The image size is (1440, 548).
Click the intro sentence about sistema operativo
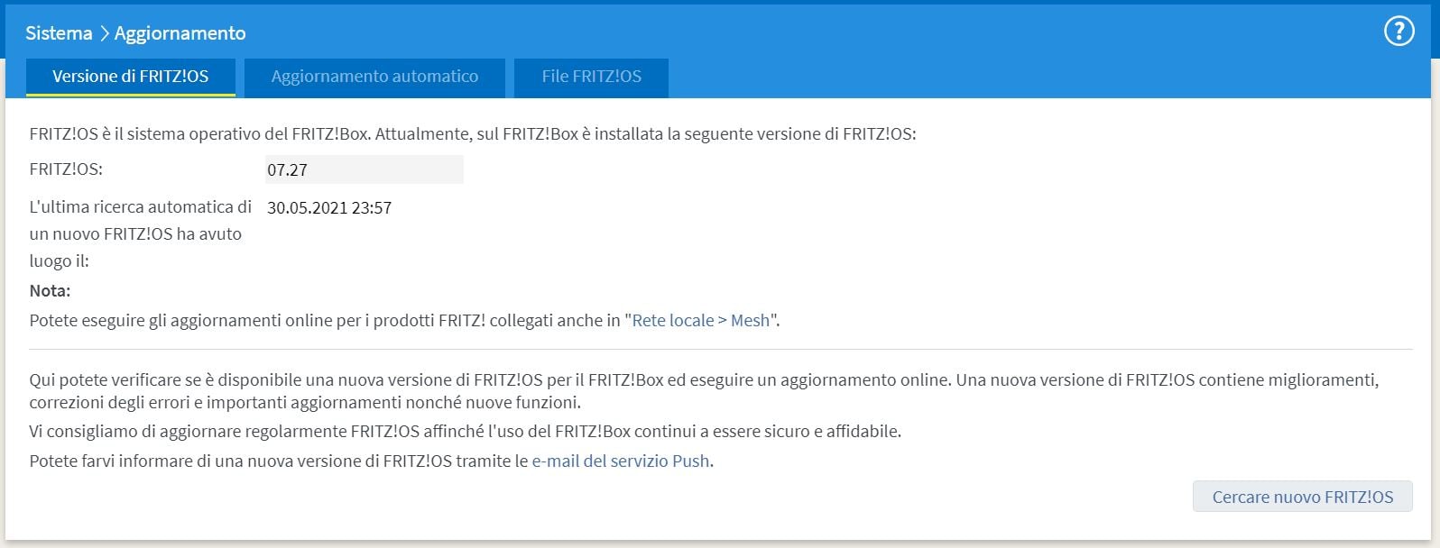pyautogui.click(x=472, y=134)
